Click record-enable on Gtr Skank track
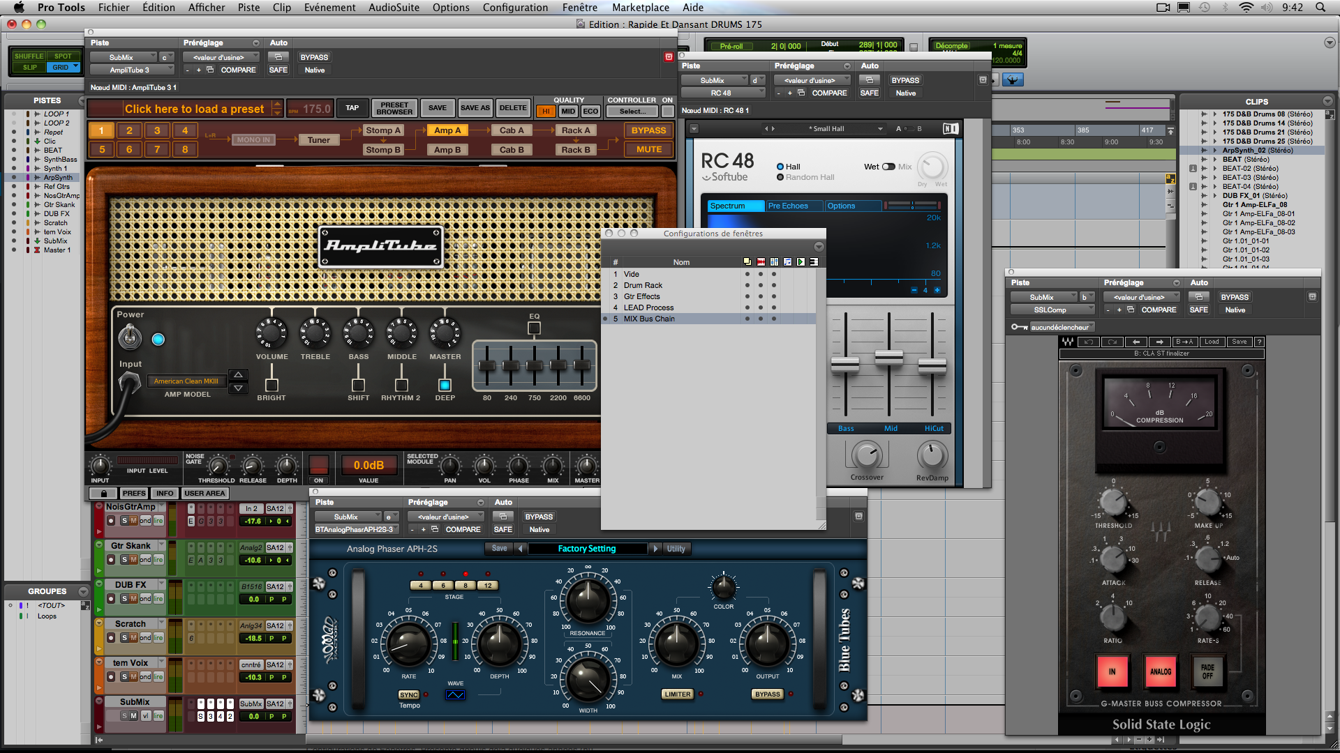Image resolution: width=1340 pixels, height=753 pixels. click(x=111, y=560)
